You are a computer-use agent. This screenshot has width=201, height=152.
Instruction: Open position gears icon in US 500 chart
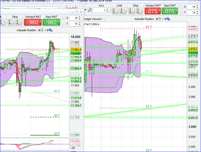click(x=168, y=19)
